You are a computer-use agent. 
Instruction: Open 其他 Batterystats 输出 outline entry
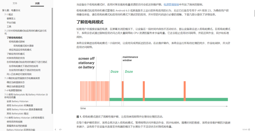pos(18,113)
